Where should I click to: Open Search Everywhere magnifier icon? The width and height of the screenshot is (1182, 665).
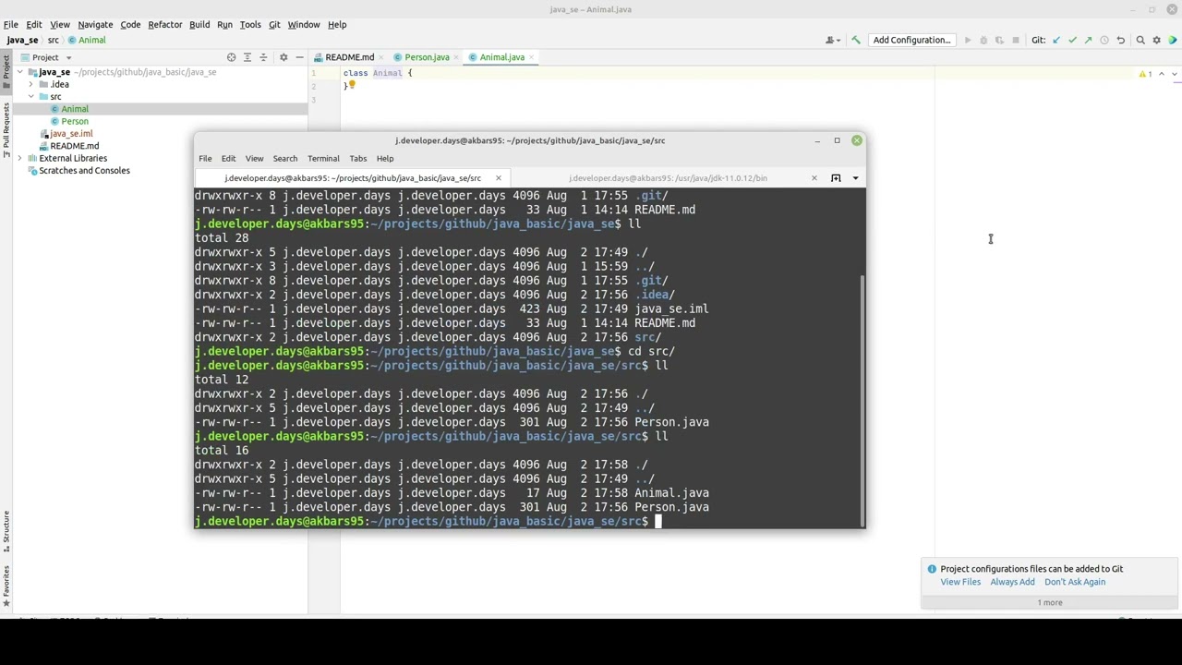pos(1140,40)
